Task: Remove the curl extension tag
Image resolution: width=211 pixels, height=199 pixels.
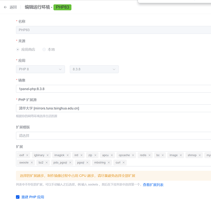Action: pos(123,162)
